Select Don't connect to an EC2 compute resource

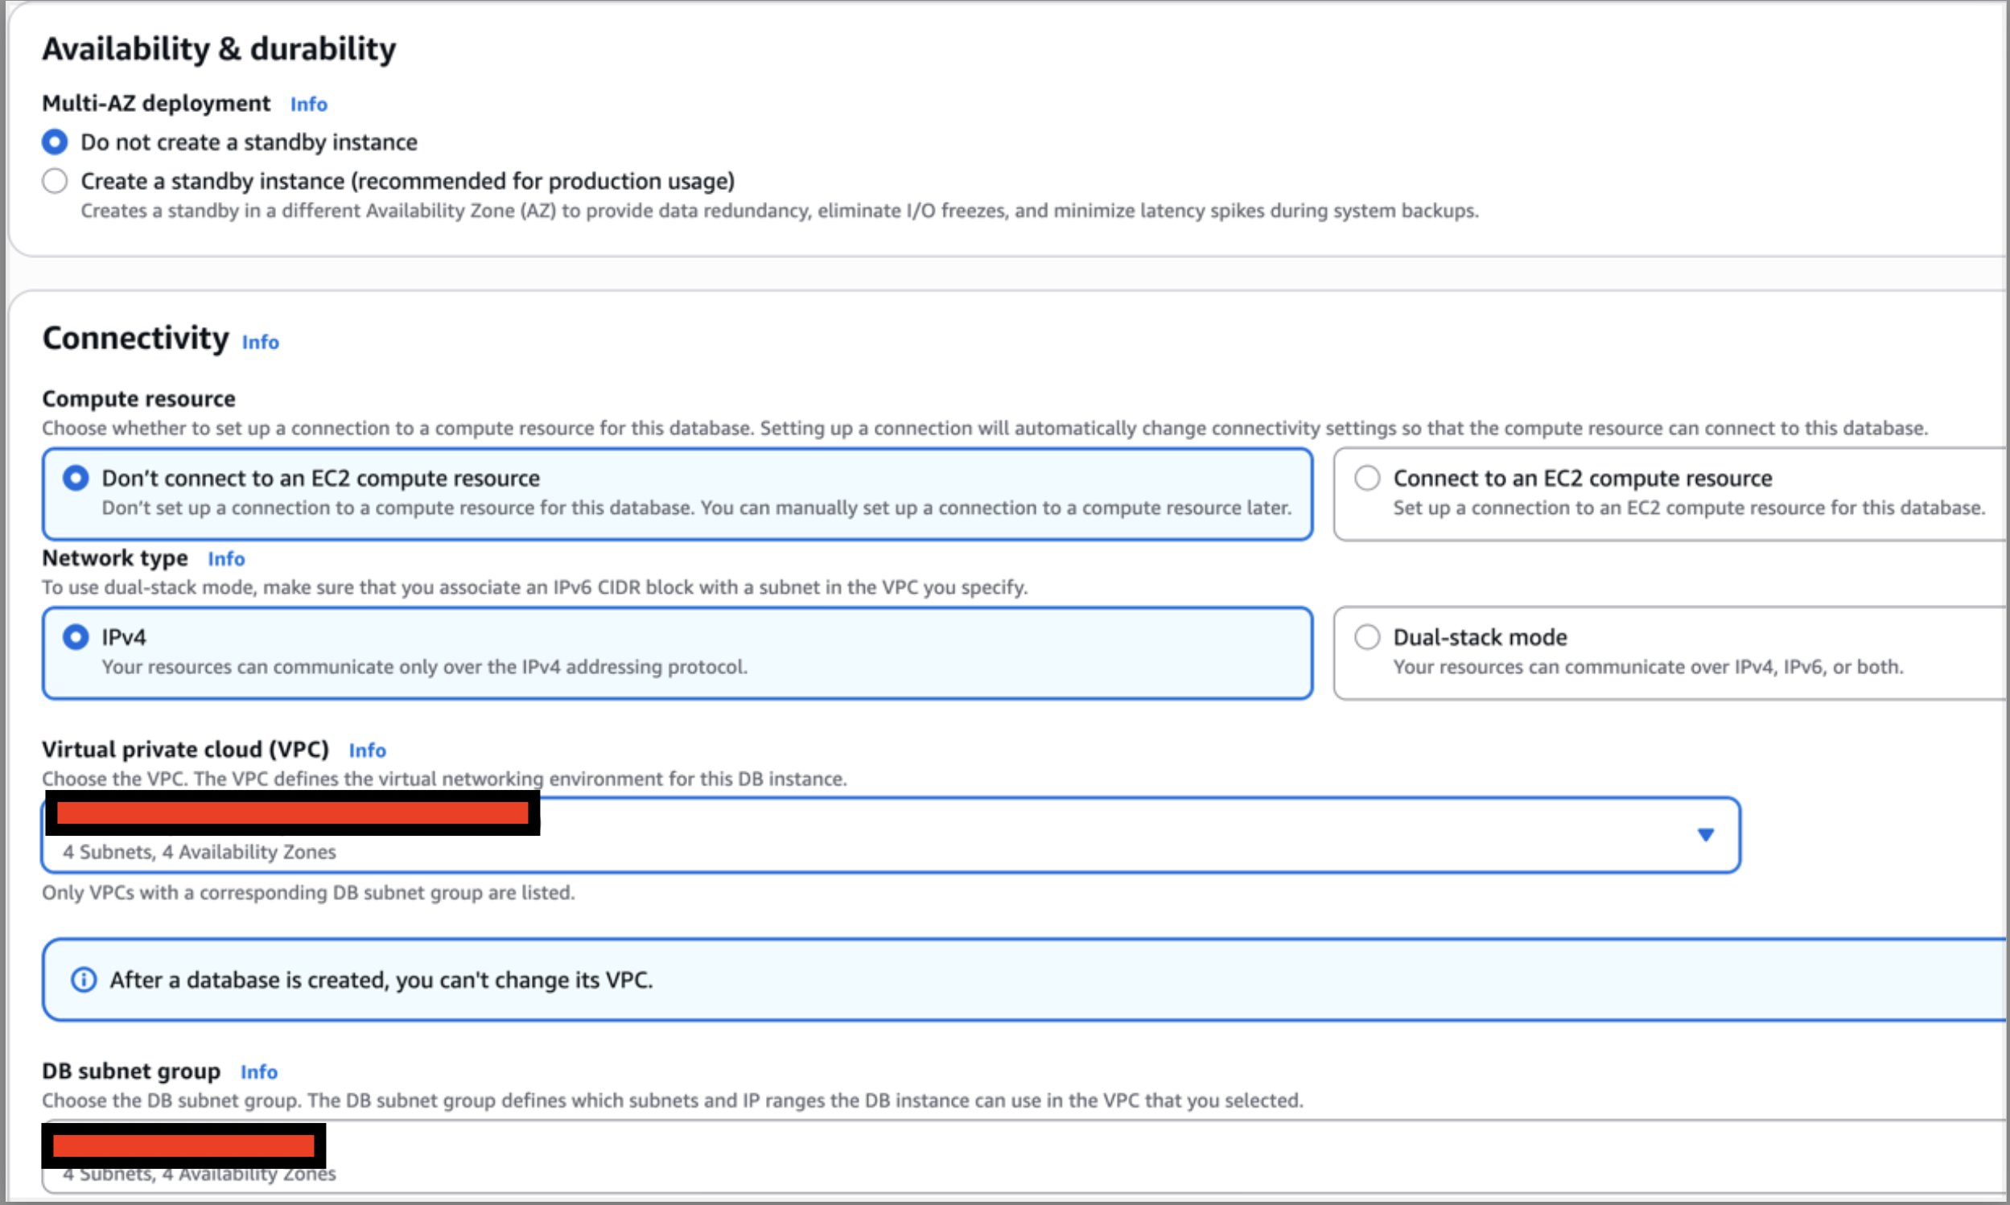click(76, 479)
